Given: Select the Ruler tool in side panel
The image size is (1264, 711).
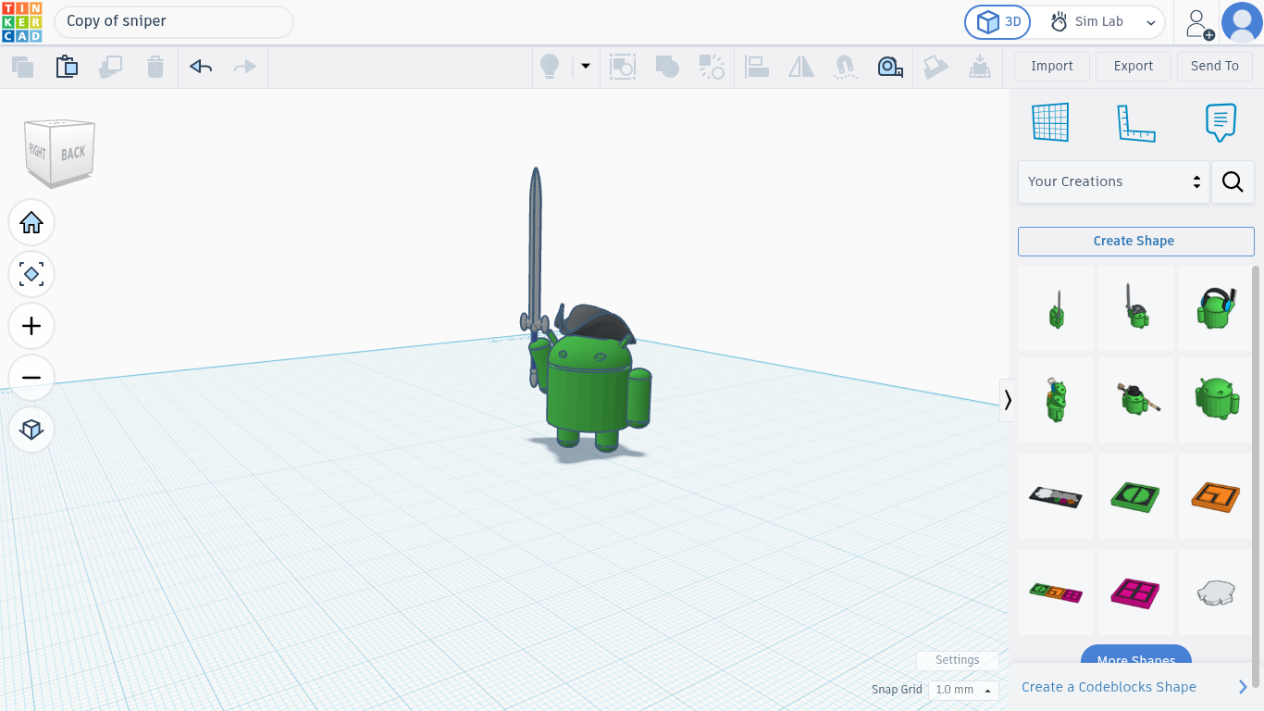Looking at the screenshot, I should (x=1136, y=122).
